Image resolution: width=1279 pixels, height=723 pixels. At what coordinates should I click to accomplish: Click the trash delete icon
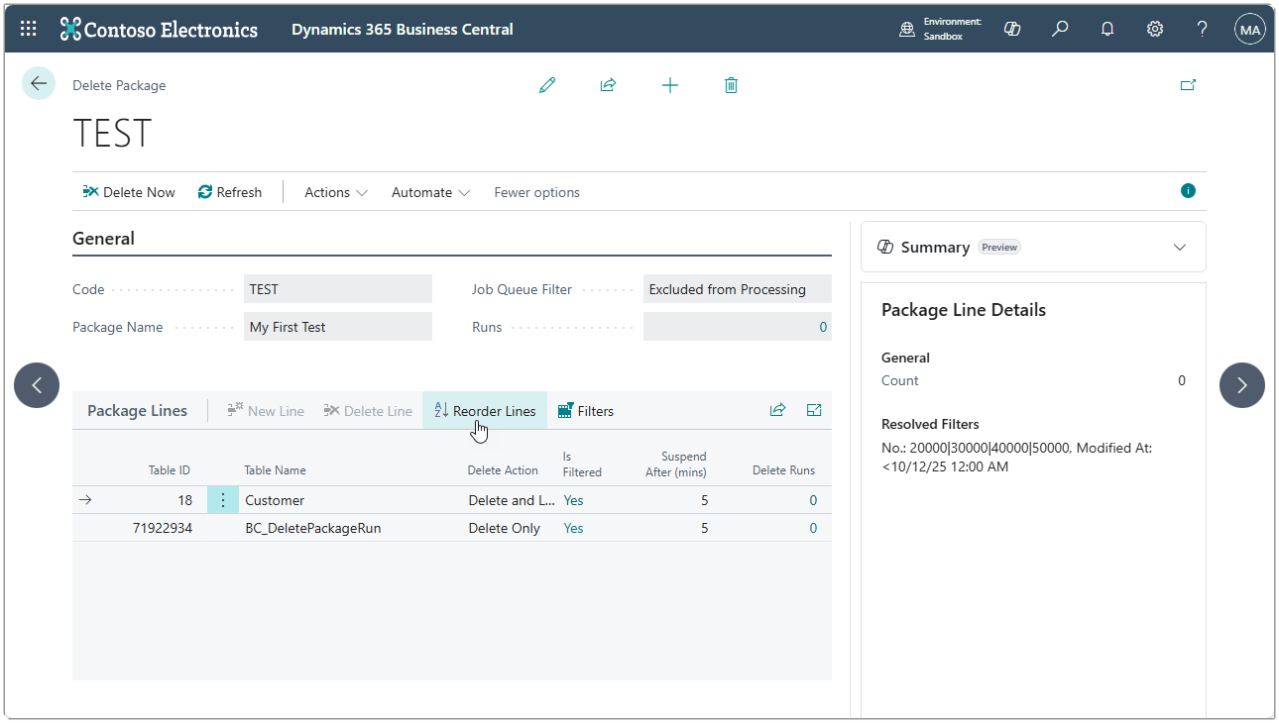731,85
